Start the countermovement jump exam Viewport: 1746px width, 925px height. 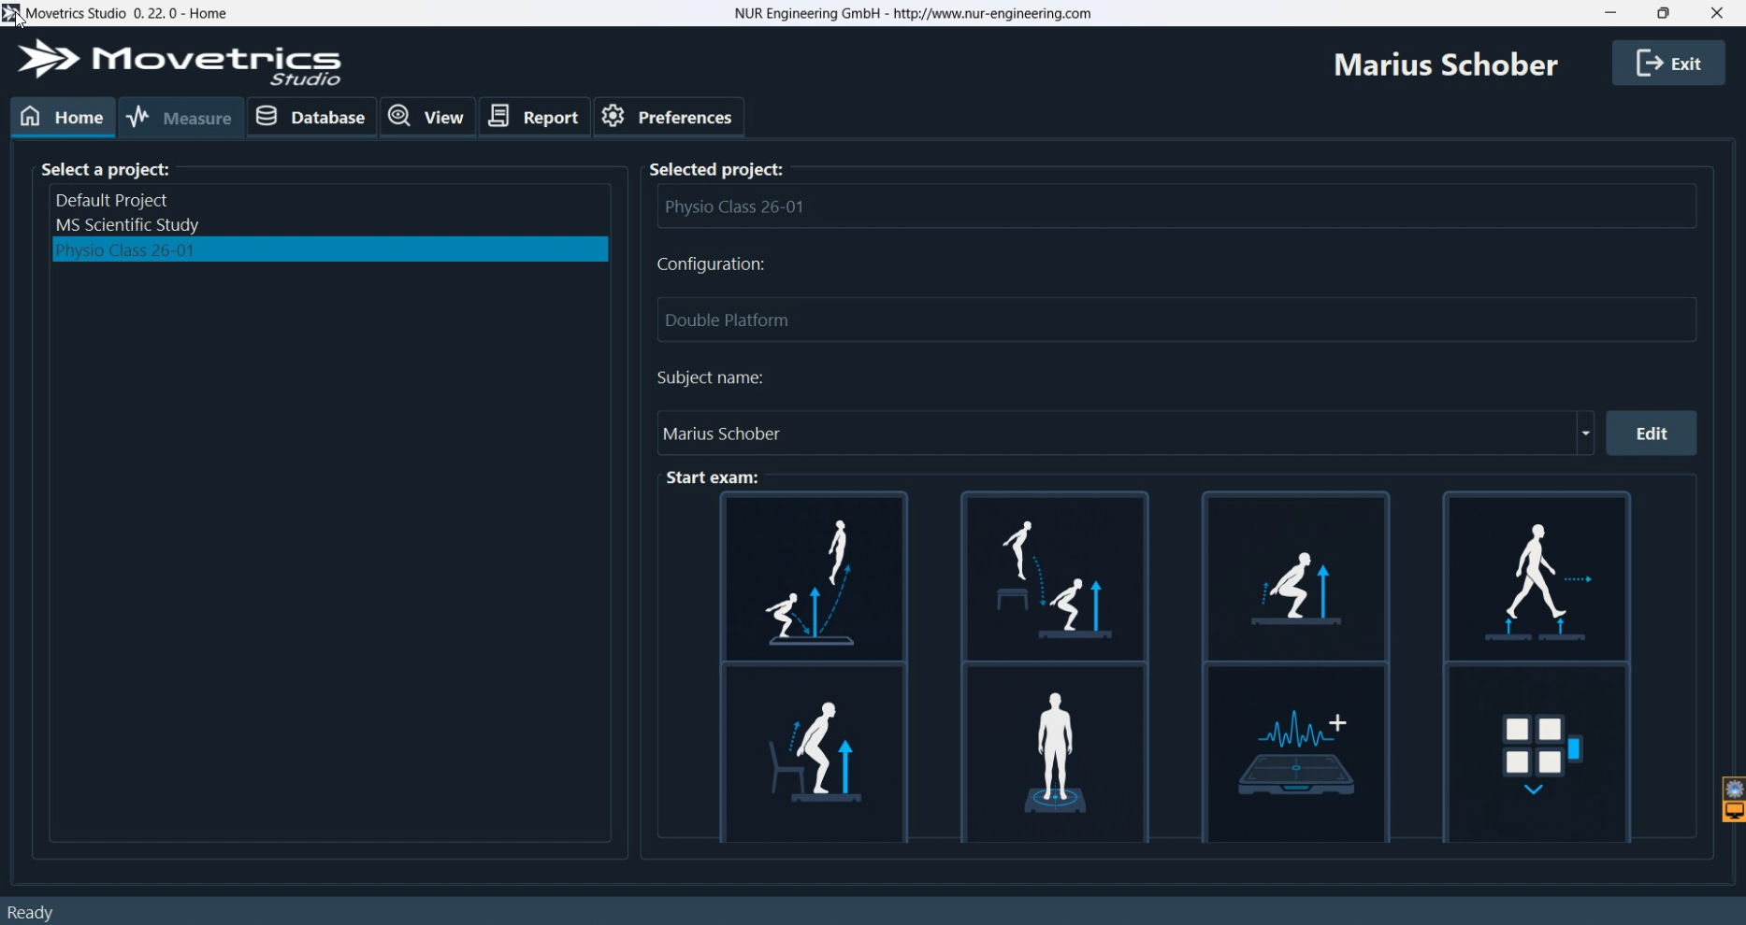[x=814, y=577]
